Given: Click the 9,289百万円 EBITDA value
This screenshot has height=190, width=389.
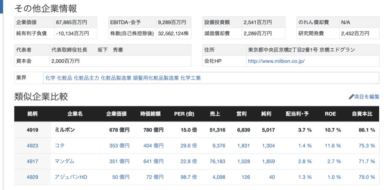Looking at the screenshot, I should pyautogui.click(x=172, y=22).
